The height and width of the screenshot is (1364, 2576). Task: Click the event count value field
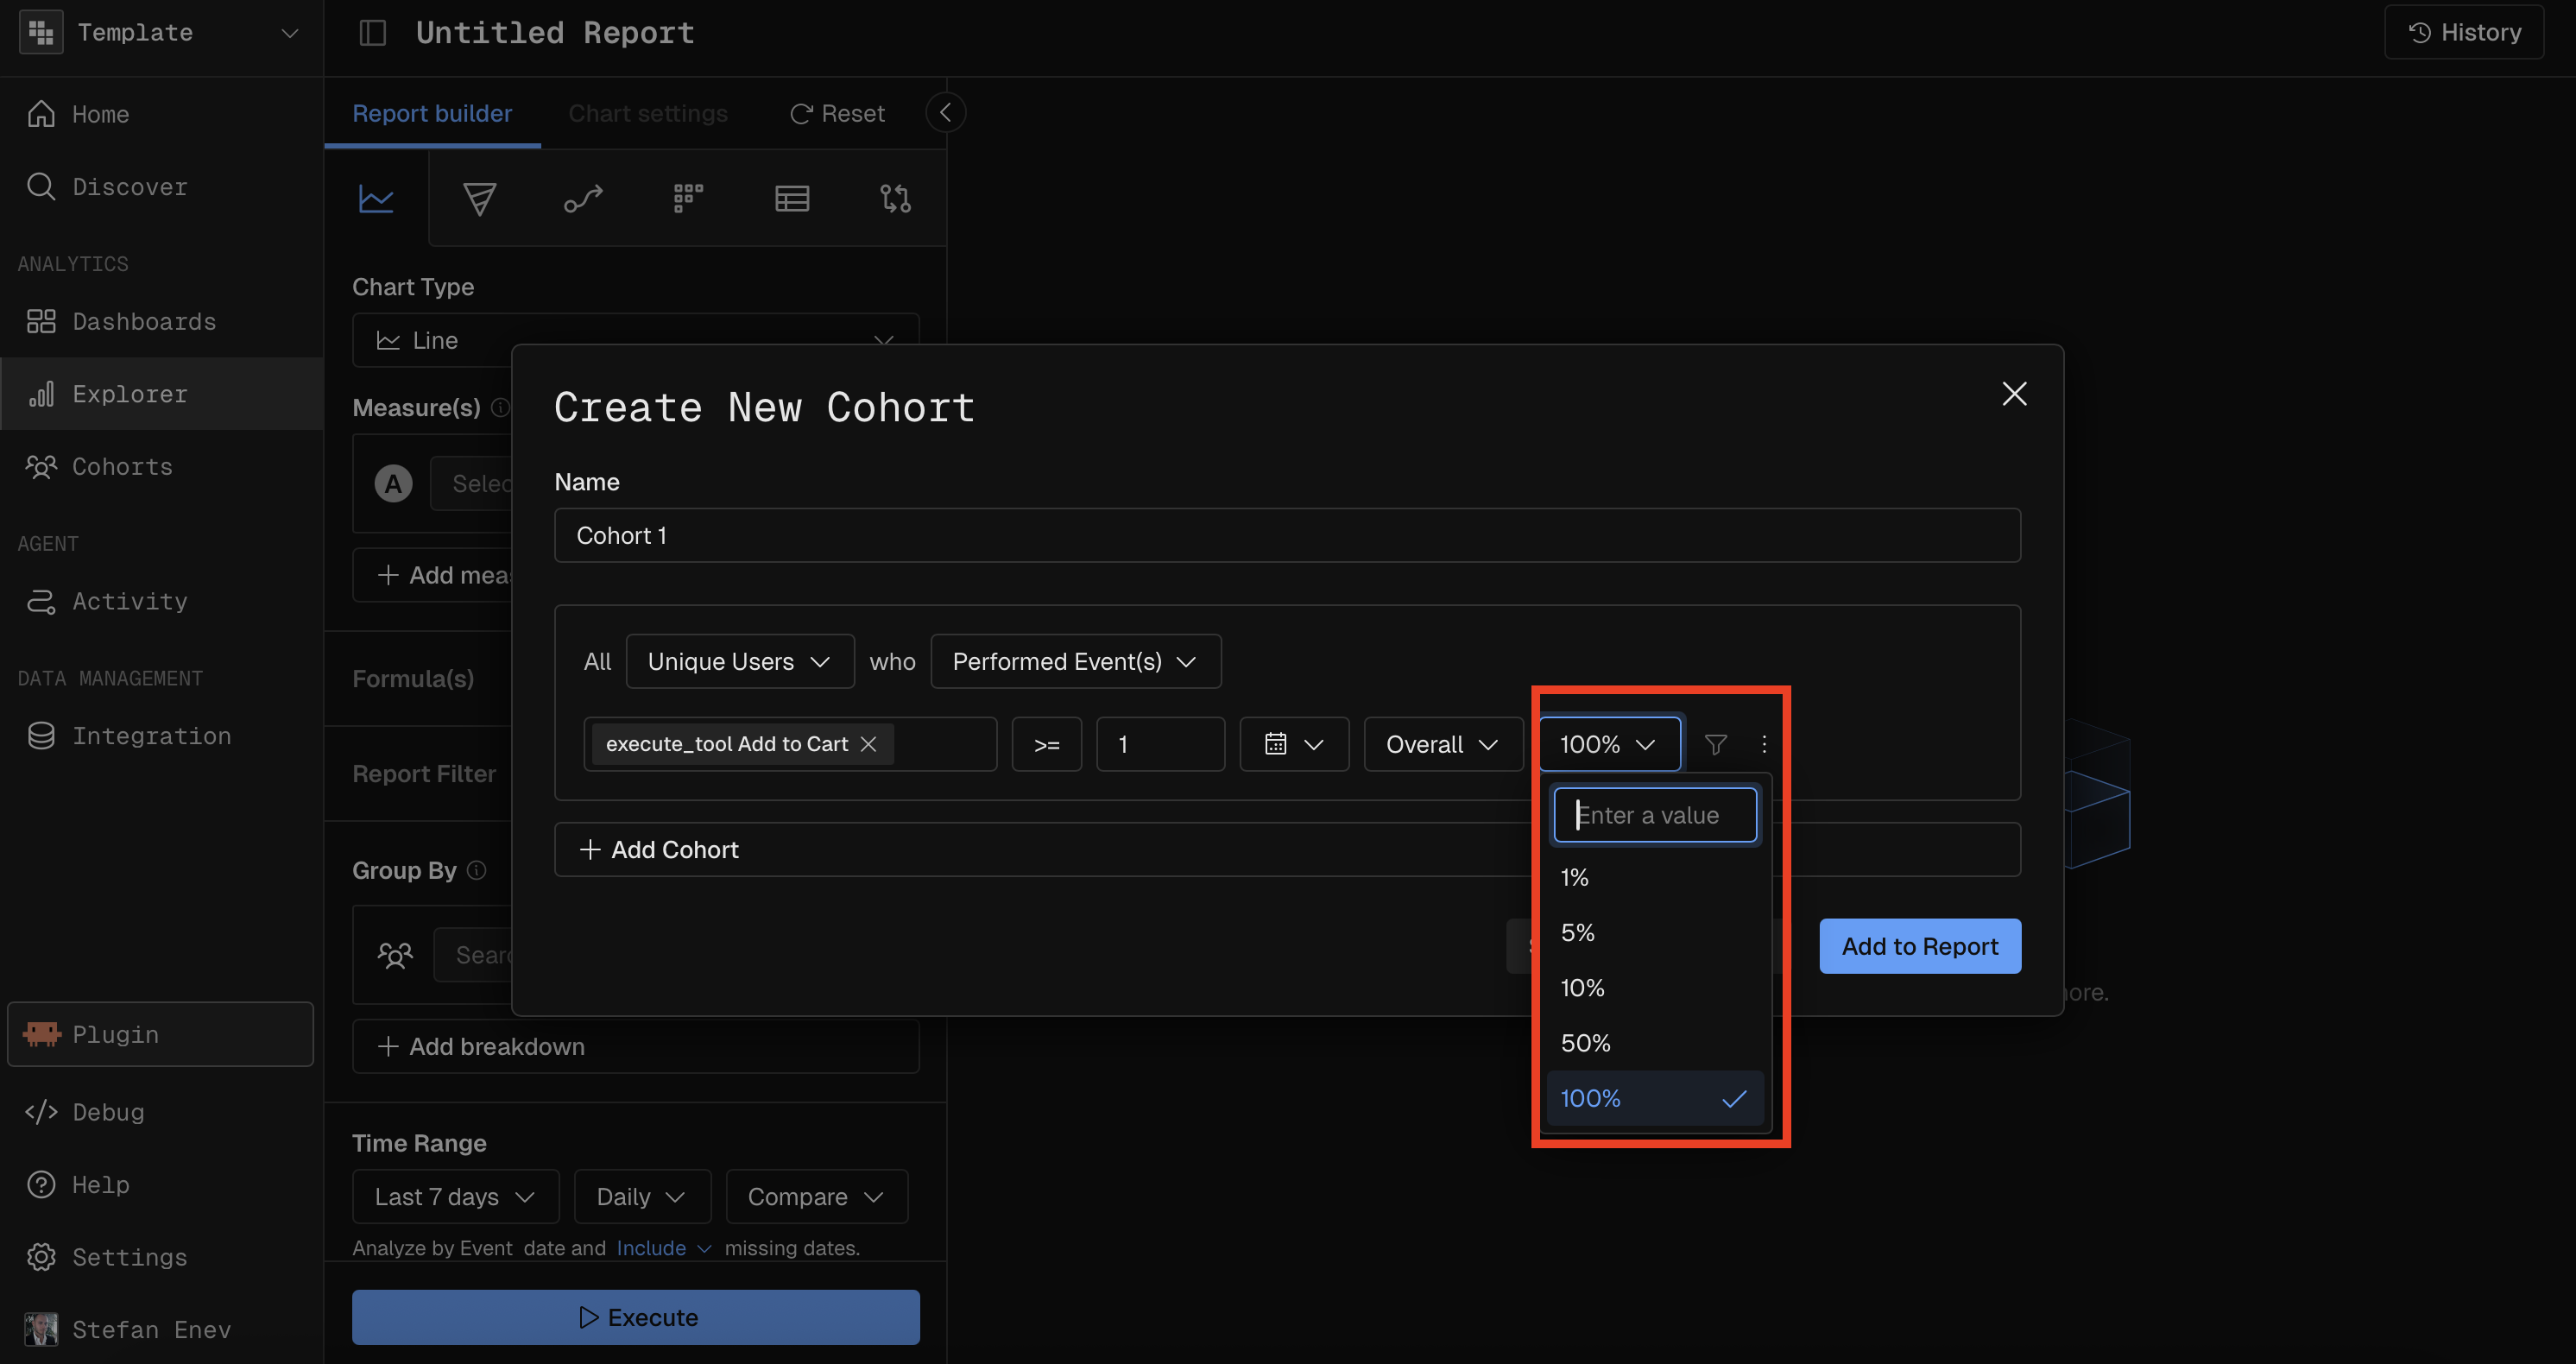tap(1160, 744)
